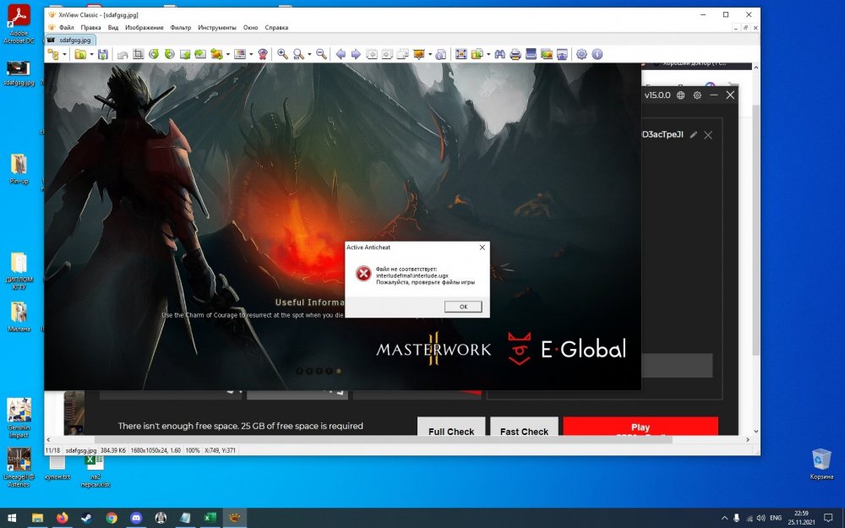Click the Crop tool in toolbar
This screenshot has width=845, height=528.
[139, 54]
